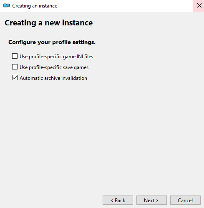The width and height of the screenshot is (204, 208).
Task: Click the "Creating an instance" title bar text
Action: pyautogui.click(x=35, y=6)
